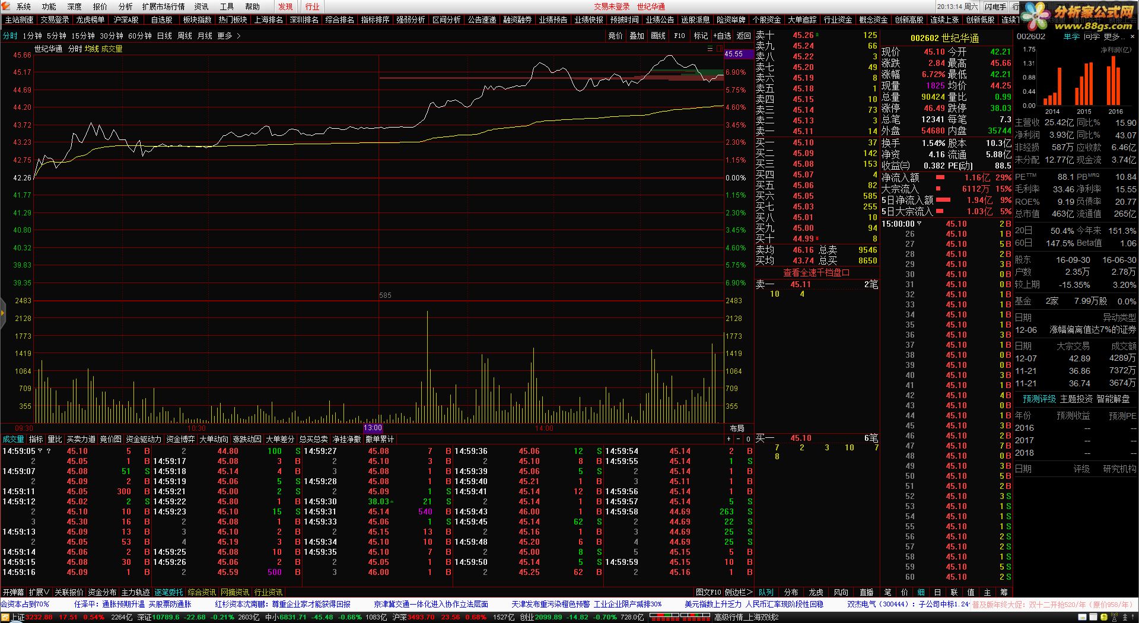
Task: Click the 业绩预告 toolbar button
Action: pos(553,20)
